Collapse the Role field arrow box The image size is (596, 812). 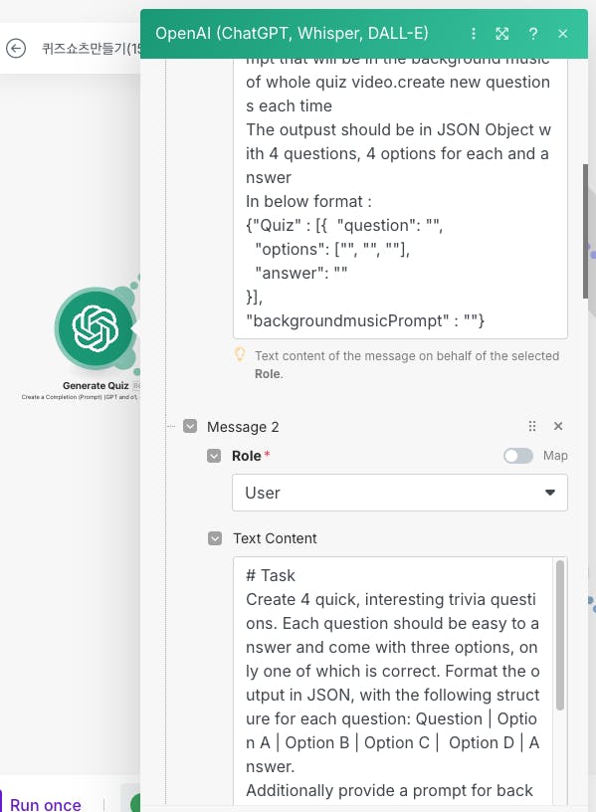coord(214,456)
